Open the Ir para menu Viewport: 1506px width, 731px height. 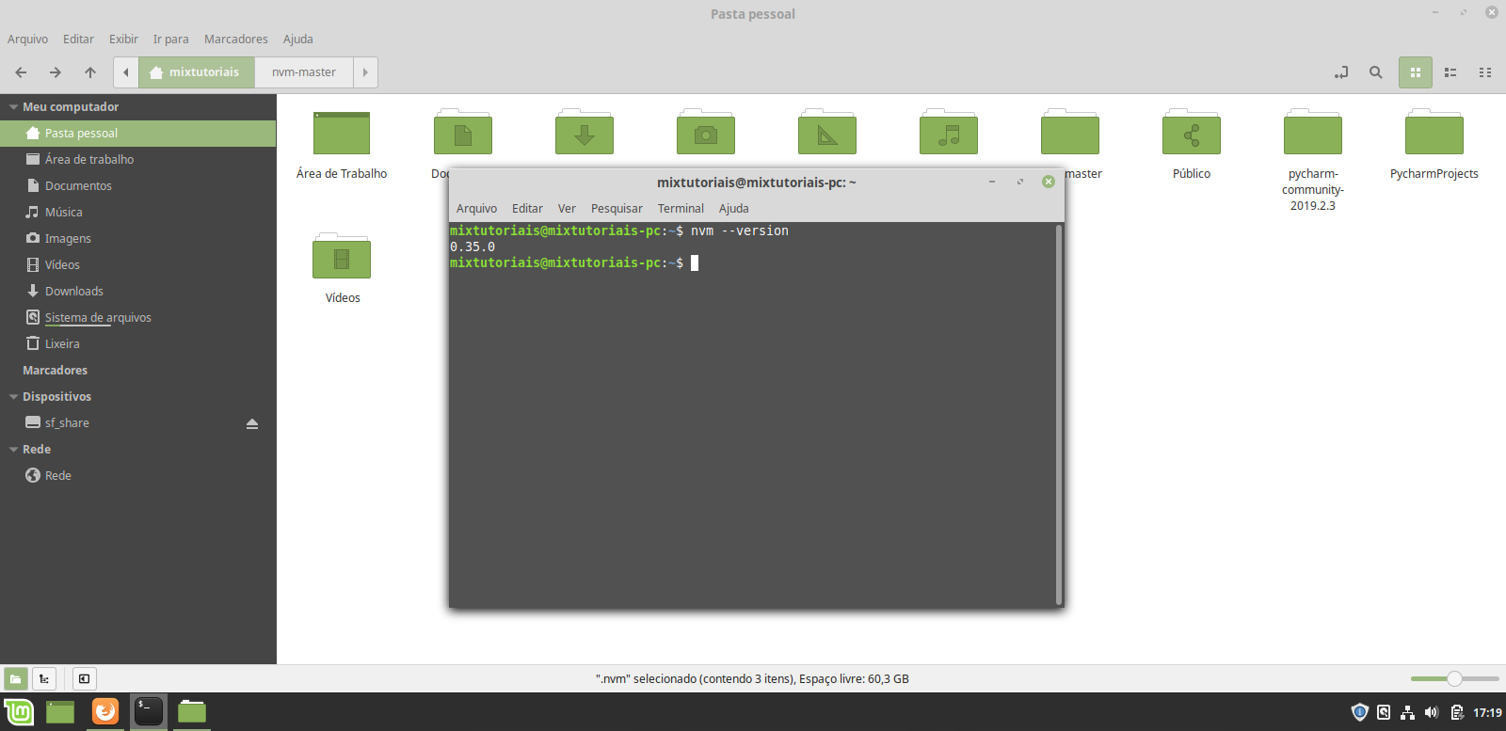[x=170, y=40]
